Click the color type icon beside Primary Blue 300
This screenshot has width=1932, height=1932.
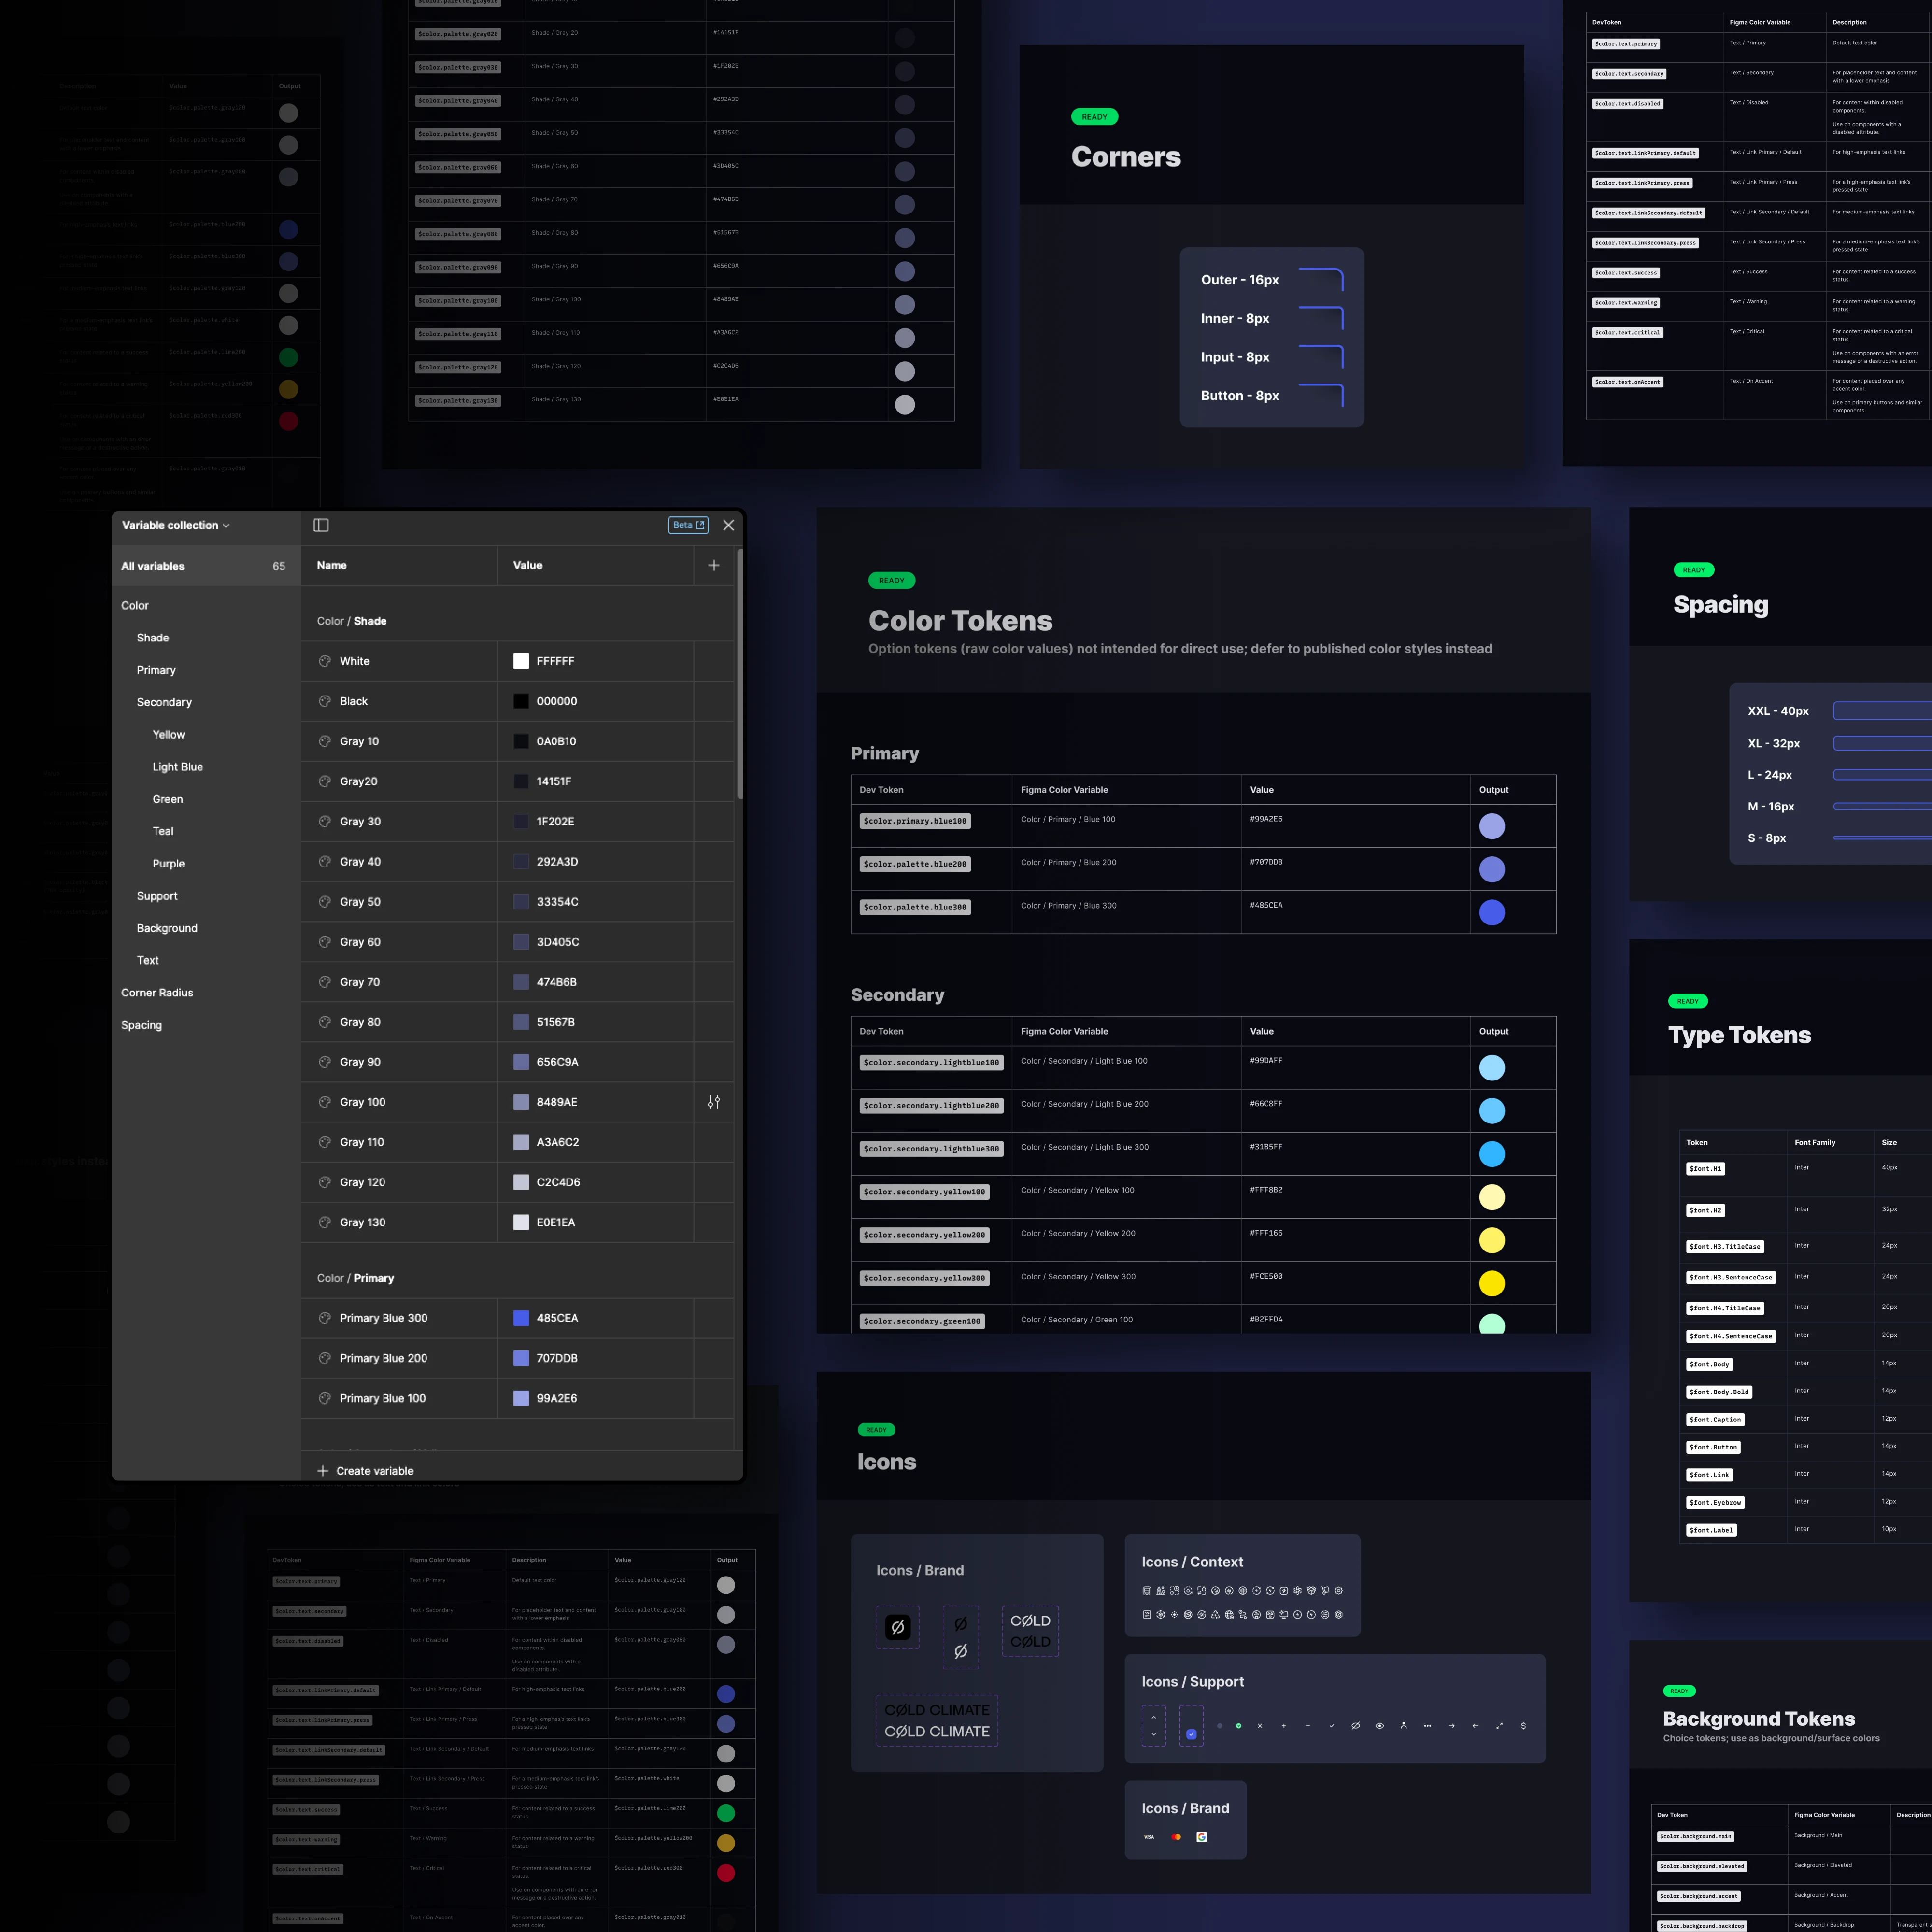point(324,1318)
